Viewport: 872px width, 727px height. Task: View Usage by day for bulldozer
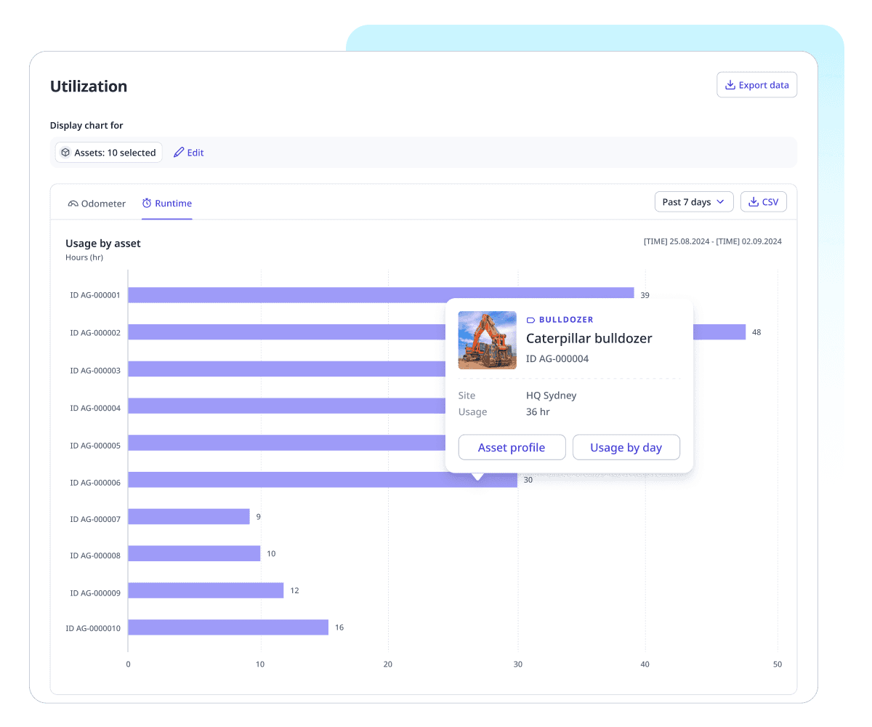tap(626, 448)
